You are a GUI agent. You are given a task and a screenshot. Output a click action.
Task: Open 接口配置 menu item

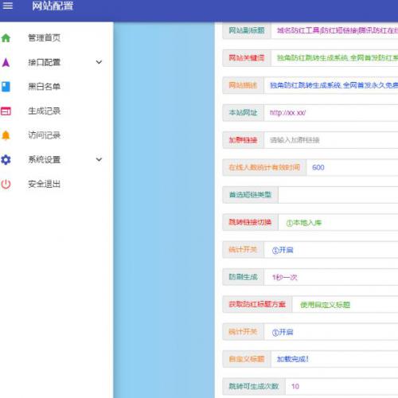pos(45,62)
